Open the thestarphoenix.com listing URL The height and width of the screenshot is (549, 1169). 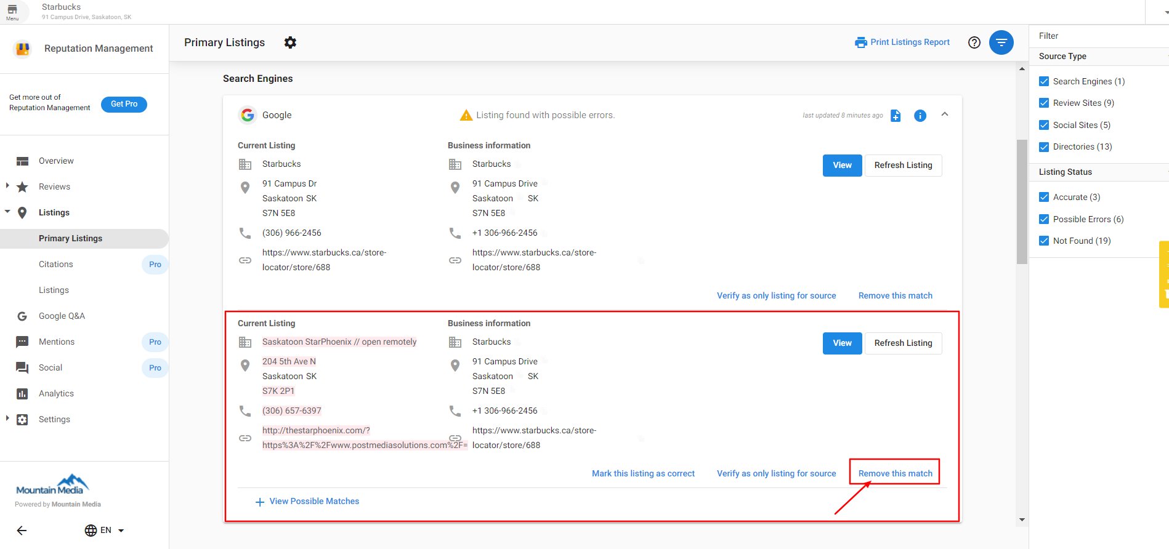[365, 438]
